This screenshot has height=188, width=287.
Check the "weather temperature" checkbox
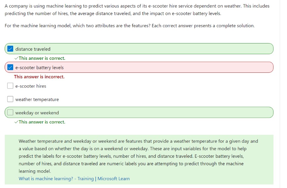[10, 99]
